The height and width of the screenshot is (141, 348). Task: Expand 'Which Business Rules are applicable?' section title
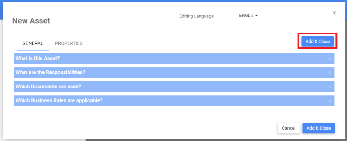click(x=59, y=101)
